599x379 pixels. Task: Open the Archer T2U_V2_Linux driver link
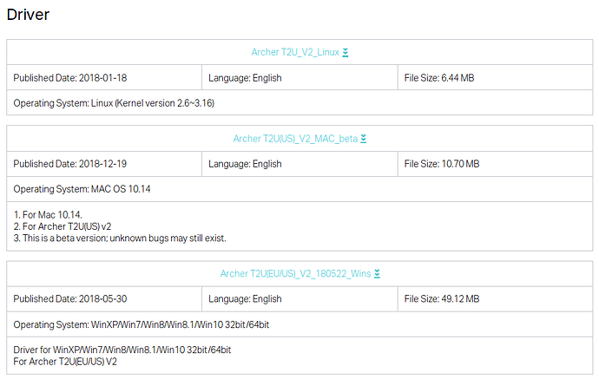pyautogui.click(x=294, y=53)
